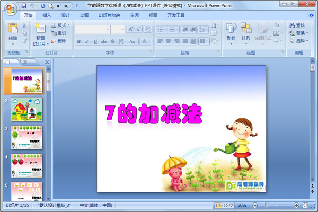This screenshot has height=212, width=318.
Task: Decrease font size with Shrink Font
Action: point(138,30)
